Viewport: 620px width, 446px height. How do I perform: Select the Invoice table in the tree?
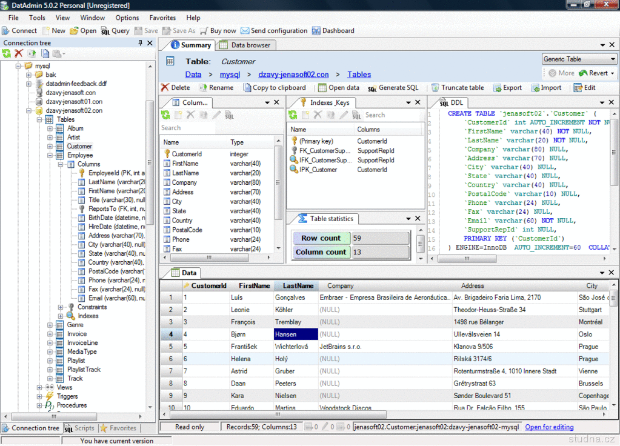pyautogui.click(x=76, y=334)
